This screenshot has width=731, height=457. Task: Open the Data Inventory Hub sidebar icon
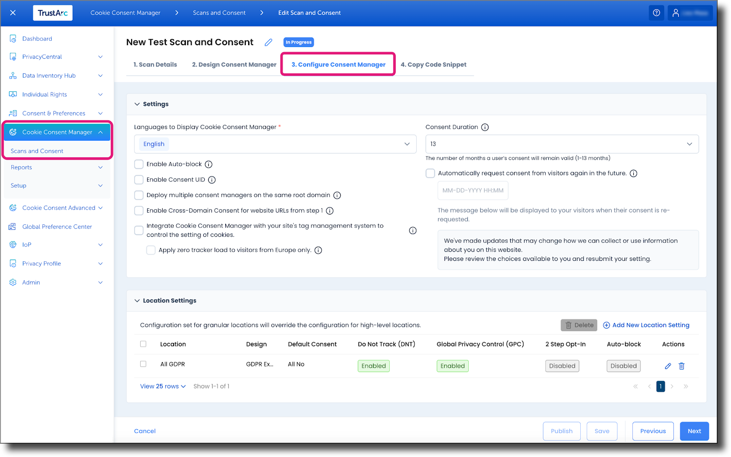13,75
